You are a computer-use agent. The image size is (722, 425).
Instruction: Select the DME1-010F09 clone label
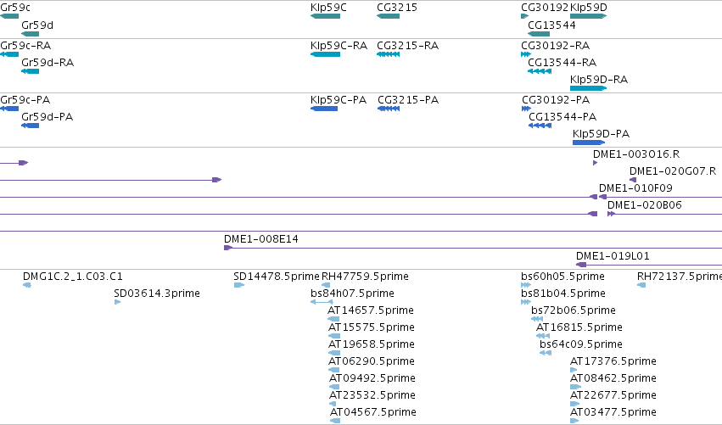[x=635, y=188]
